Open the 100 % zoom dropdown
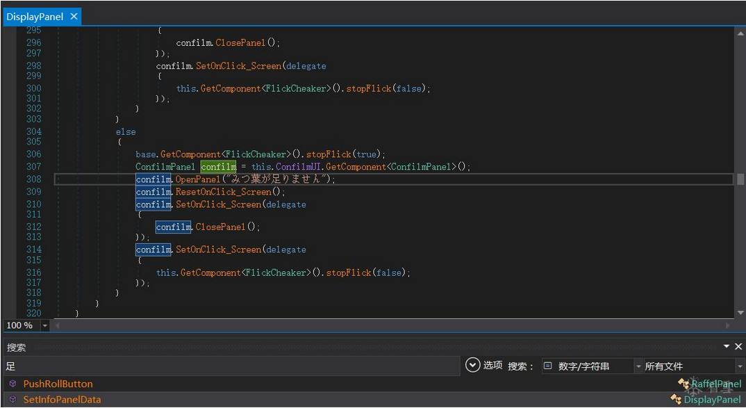This screenshot has height=408, width=746. click(44, 326)
